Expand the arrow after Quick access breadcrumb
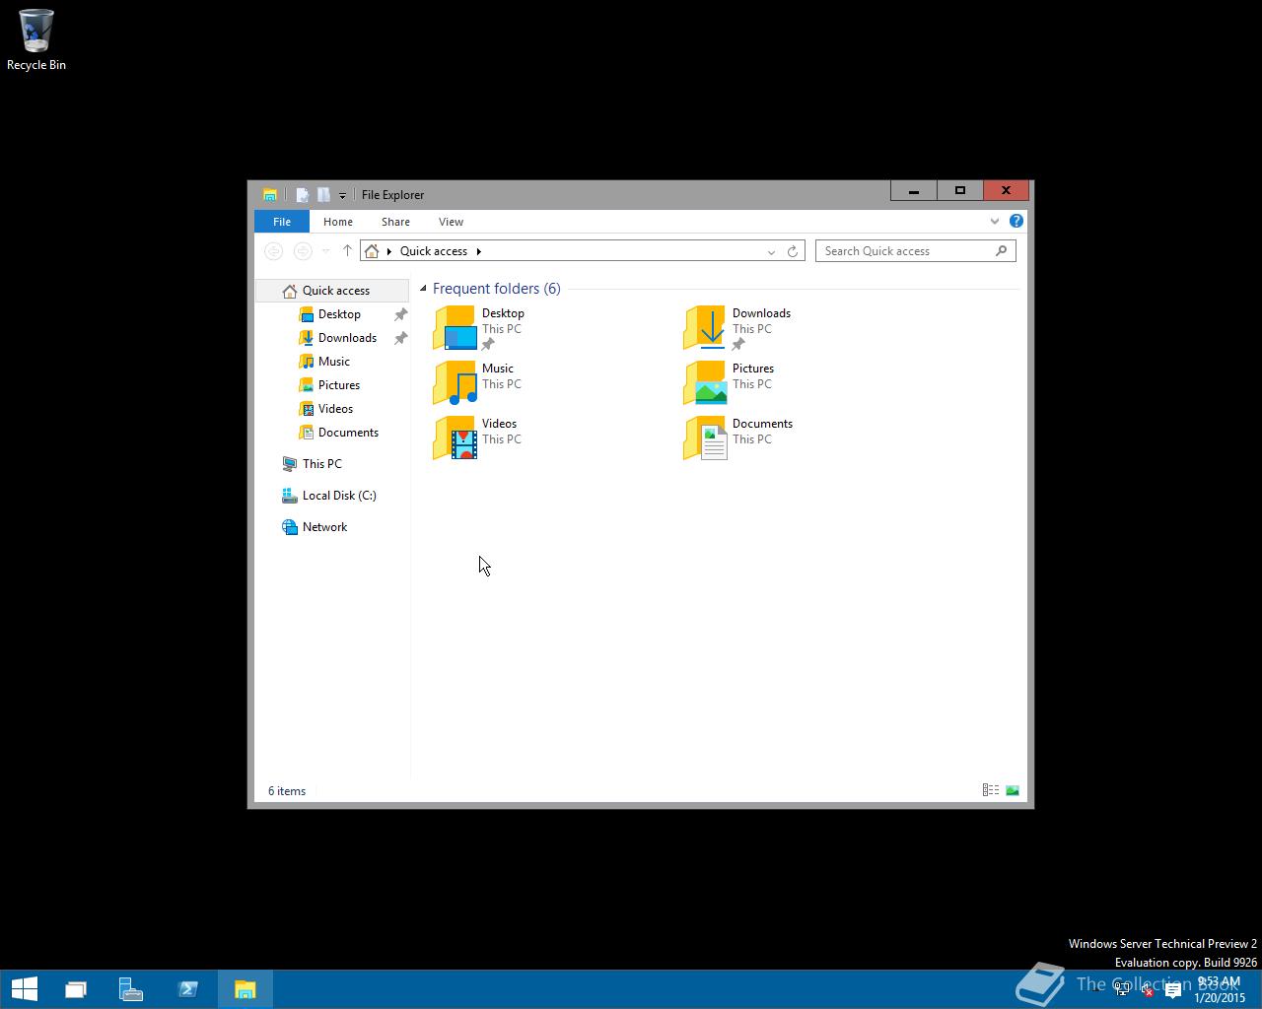Screen dimensions: 1262x1009 [x=479, y=251]
